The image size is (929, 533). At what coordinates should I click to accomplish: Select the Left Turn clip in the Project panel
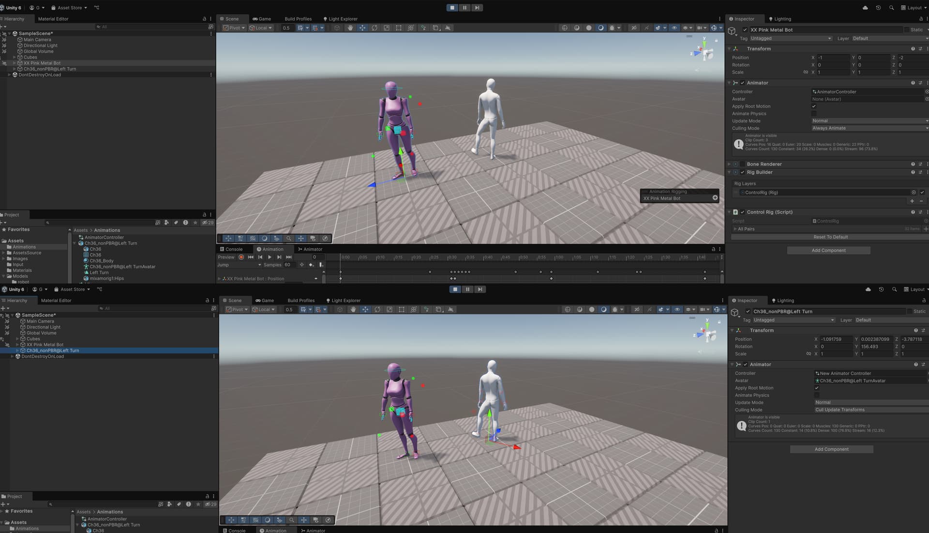[x=99, y=272]
